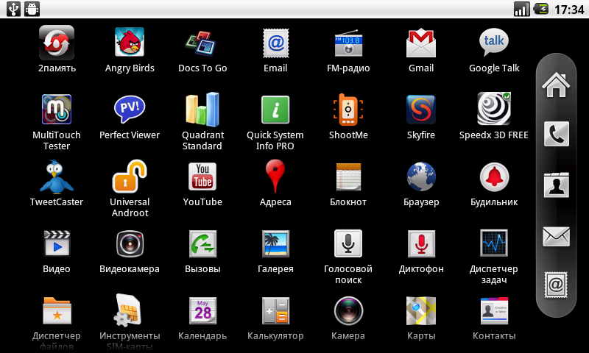
Task: Tap the signal strength indicator
Action: point(522,9)
